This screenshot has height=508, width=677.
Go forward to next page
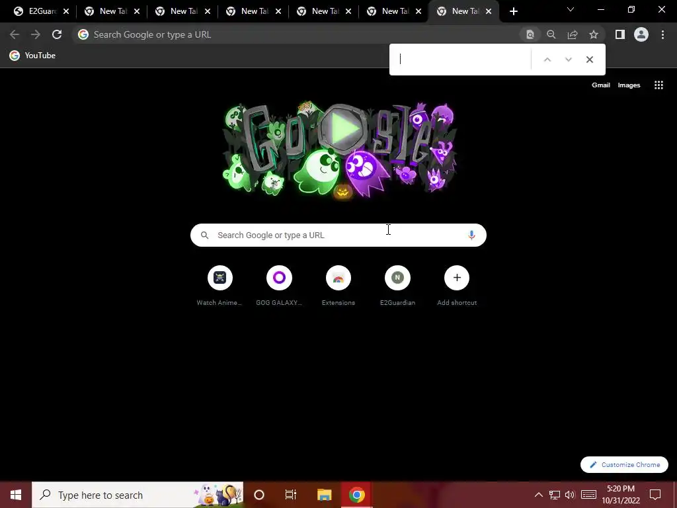tap(36, 34)
